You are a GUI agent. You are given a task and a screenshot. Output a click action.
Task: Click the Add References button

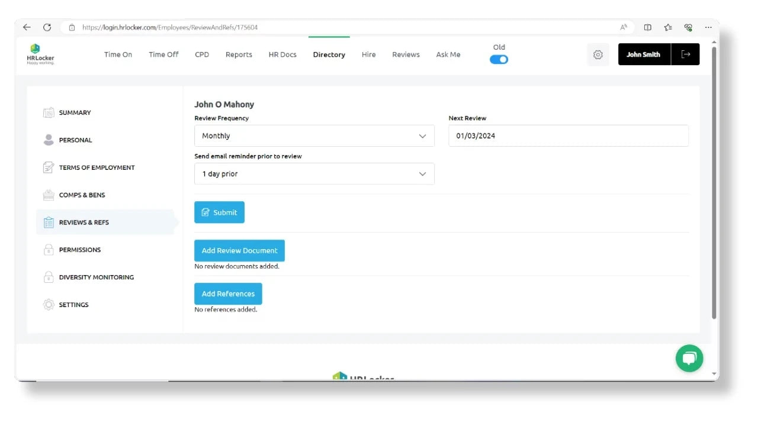pos(228,293)
